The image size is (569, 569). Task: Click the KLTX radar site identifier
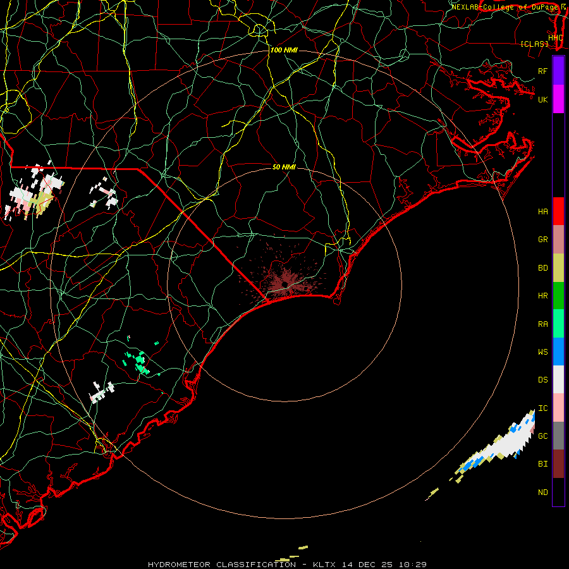point(324,565)
